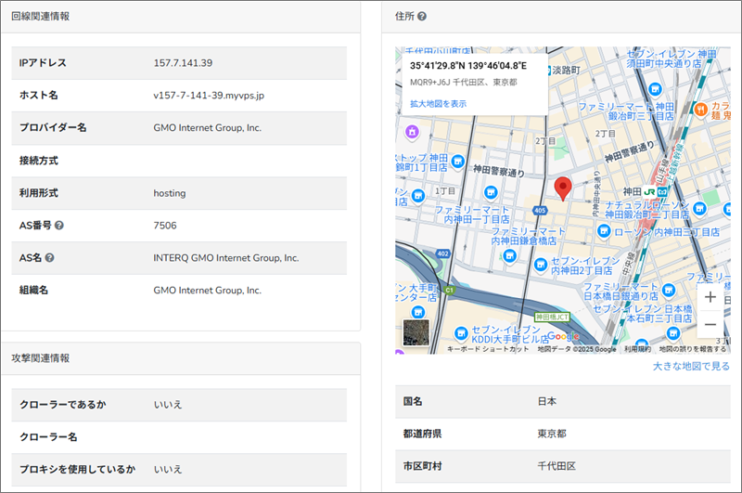This screenshot has width=742, height=493.
Task: Click the セブン-イレブン KDDI大手町ビル店 marker
Action: click(x=461, y=333)
